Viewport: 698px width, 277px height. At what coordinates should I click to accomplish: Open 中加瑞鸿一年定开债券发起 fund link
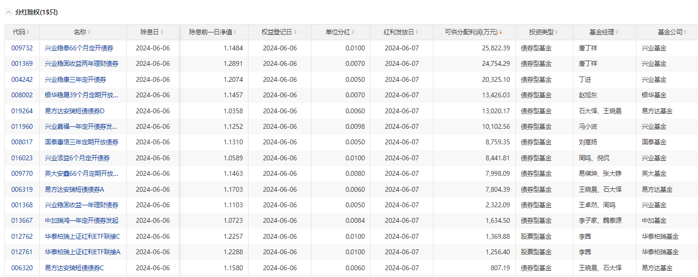[81, 220]
